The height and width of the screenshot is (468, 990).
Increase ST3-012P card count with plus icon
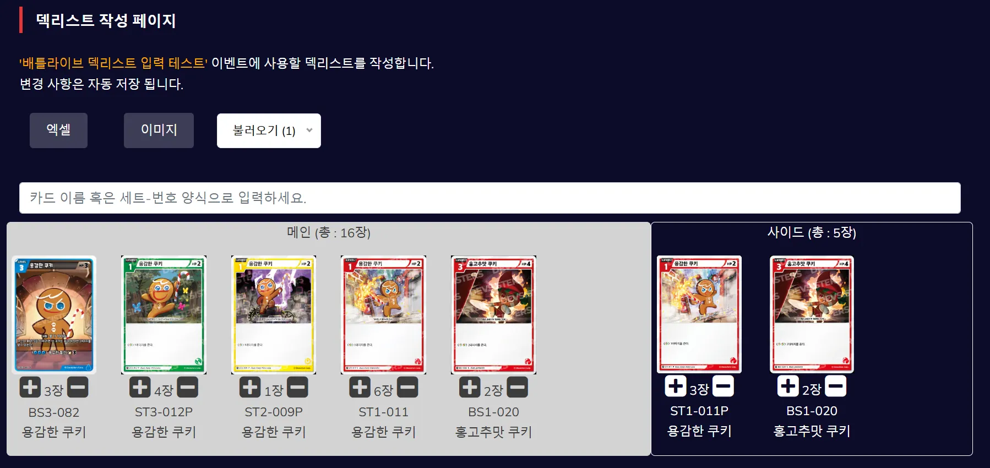140,387
